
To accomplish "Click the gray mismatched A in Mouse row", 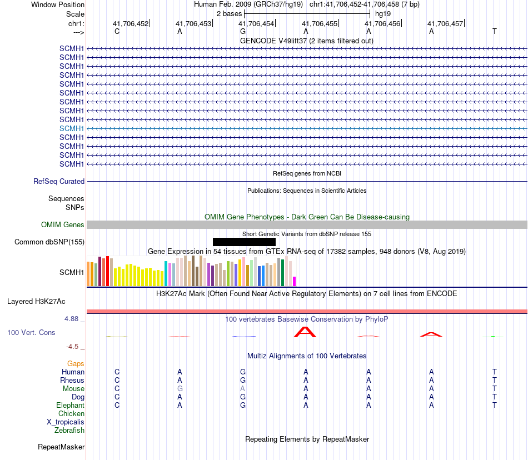I will click(x=242, y=389).
